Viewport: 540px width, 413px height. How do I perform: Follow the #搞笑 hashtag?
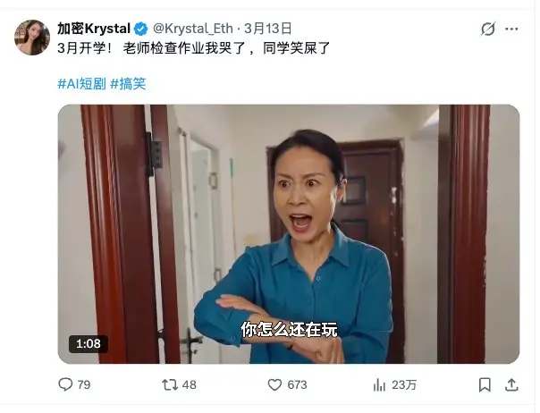point(128,84)
